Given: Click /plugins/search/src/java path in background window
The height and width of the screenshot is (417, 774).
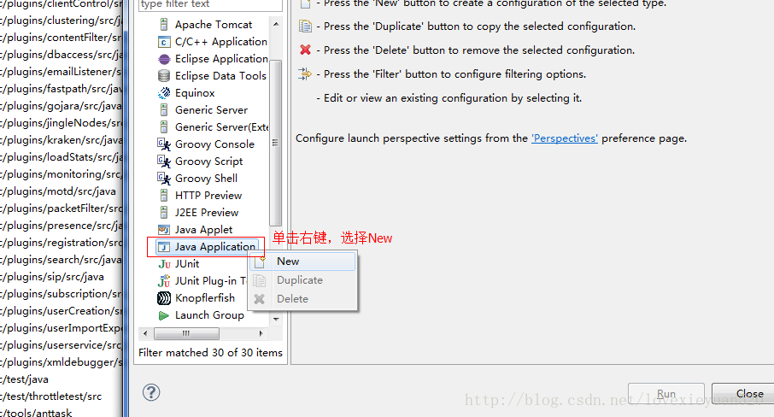Looking at the screenshot, I should tap(61, 260).
